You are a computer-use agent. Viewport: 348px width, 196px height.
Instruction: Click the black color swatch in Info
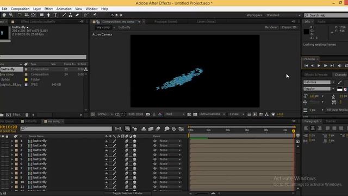(x=306, y=32)
